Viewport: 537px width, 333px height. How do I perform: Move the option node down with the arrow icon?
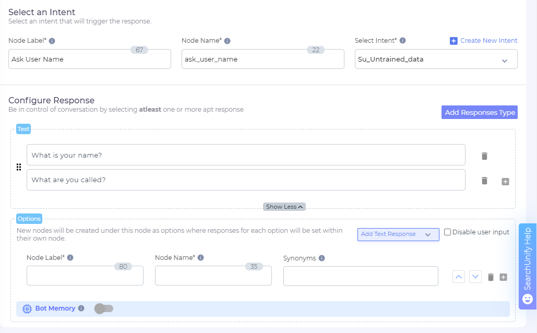(475, 276)
